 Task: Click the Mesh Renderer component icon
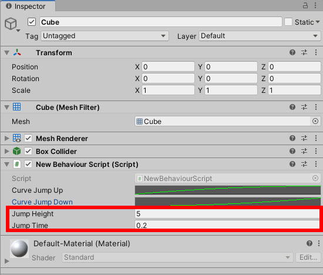pyautogui.click(x=16, y=138)
